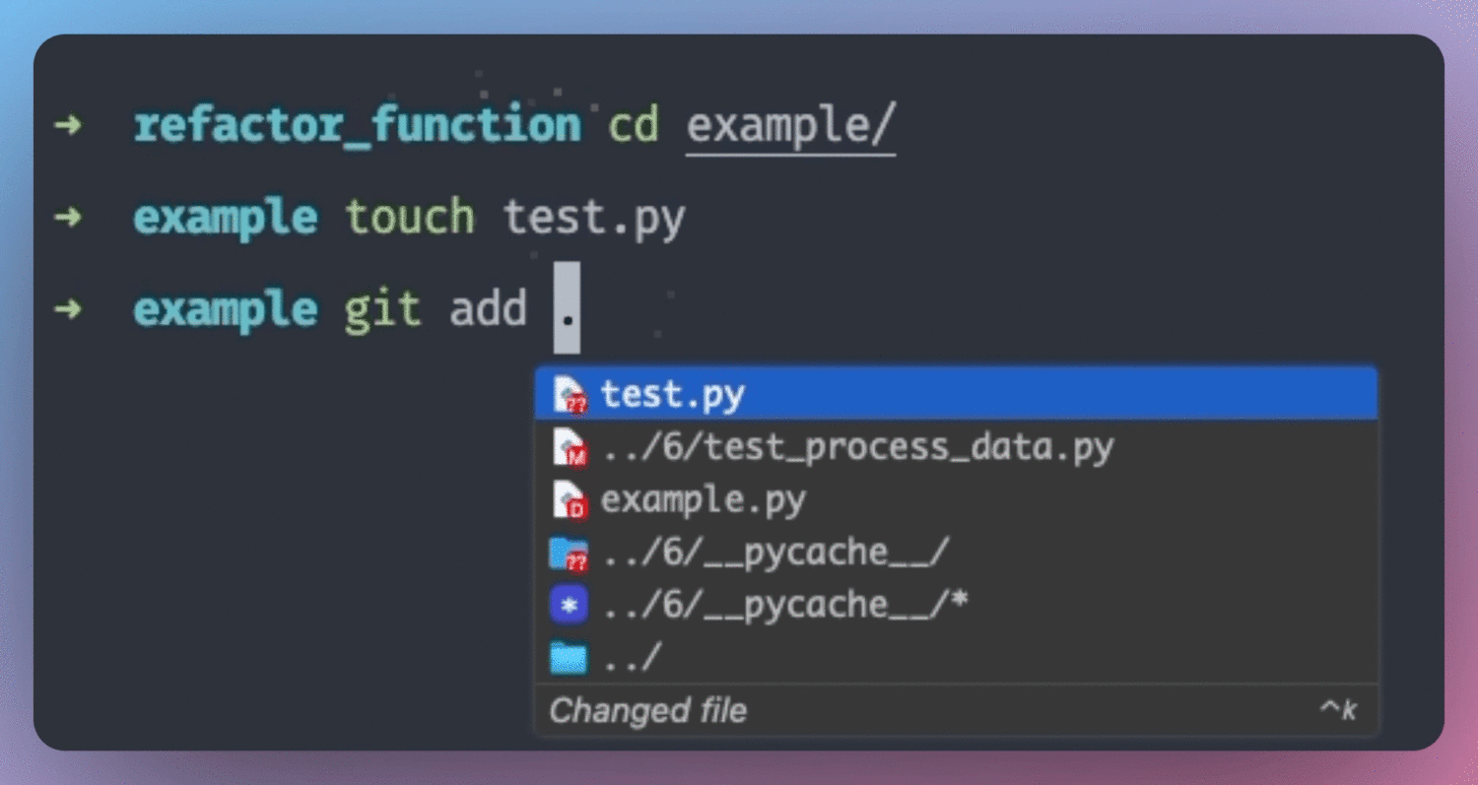The height and width of the screenshot is (785, 1478).
Task: Click the untracked folder icon for ../6/__pycache__/
Action: tap(569, 554)
